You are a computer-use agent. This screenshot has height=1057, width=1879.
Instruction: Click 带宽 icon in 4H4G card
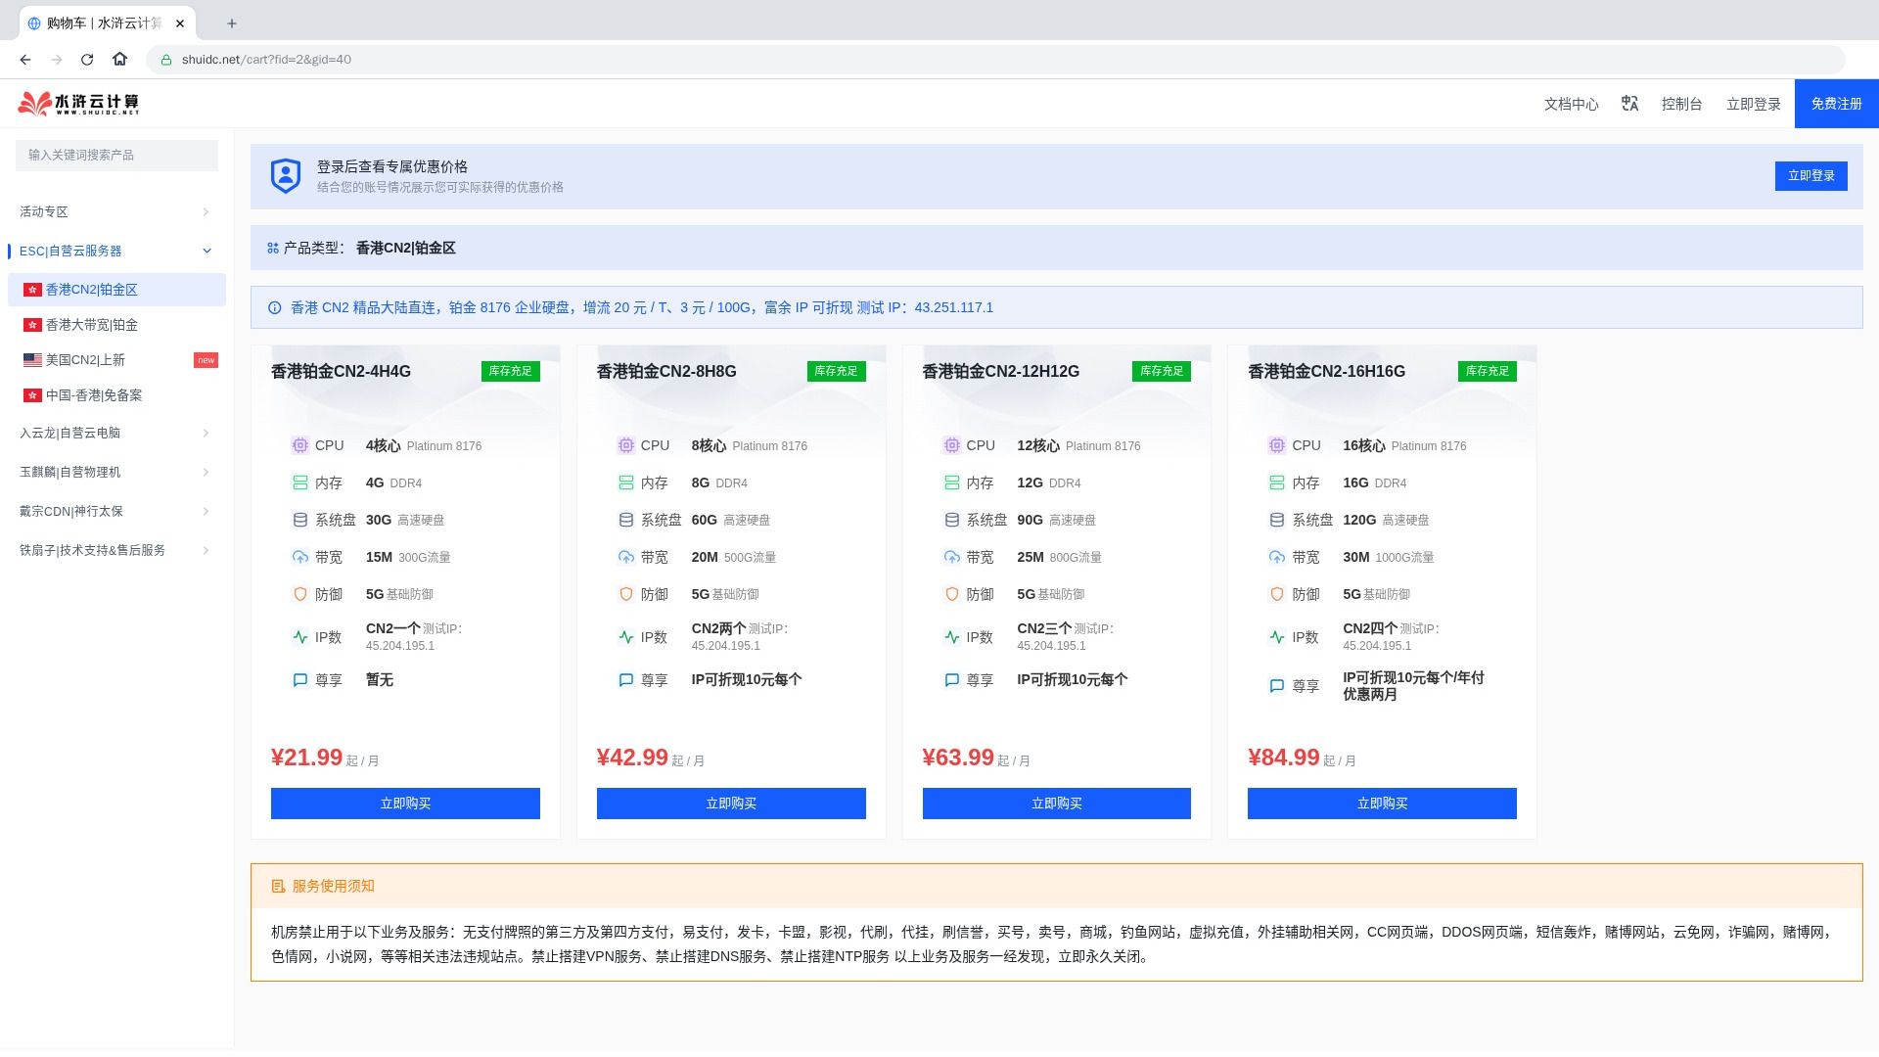[299, 558]
